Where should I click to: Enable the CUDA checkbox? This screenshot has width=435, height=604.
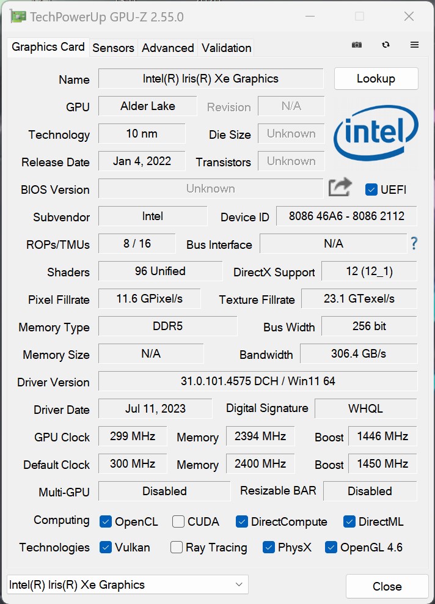pyautogui.click(x=178, y=521)
